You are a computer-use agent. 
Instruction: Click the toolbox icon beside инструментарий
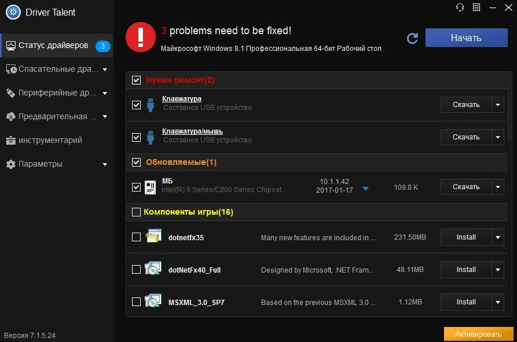[x=10, y=141]
